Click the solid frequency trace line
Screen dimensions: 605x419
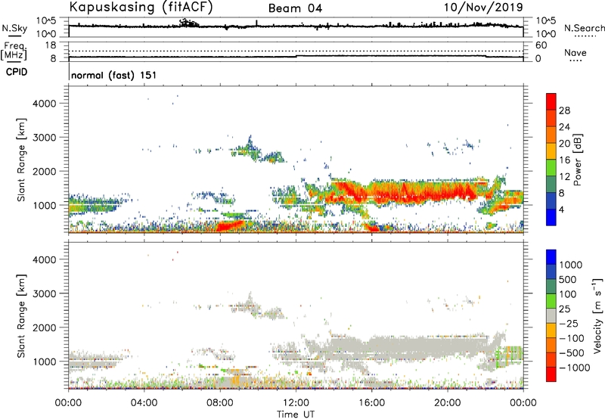click(296, 57)
